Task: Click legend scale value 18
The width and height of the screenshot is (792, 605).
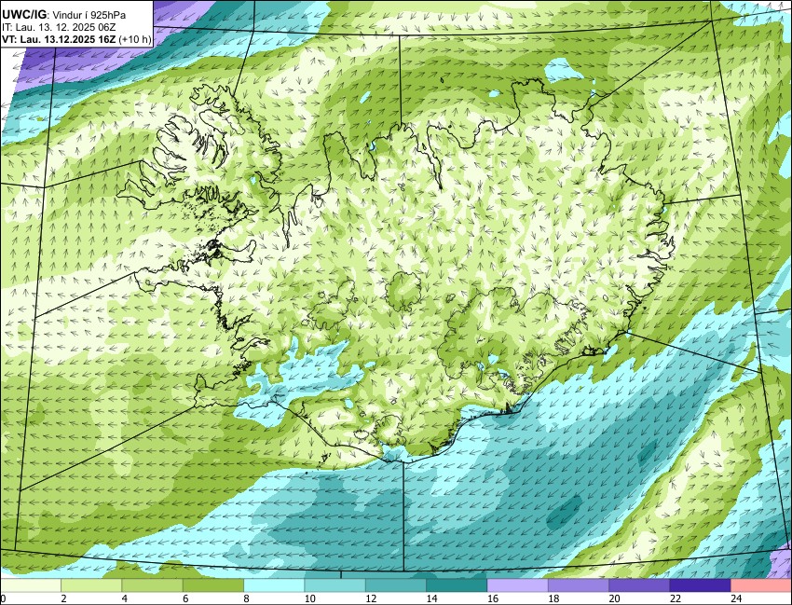Action: [x=553, y=598]
